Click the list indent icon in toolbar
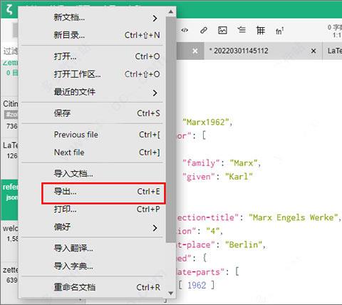The width and height of the screenshot is (342, 305). click(x=242, y=30)
